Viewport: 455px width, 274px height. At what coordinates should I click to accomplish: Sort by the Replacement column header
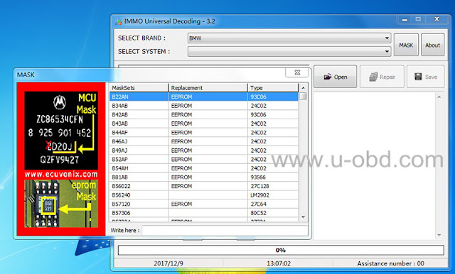tap(208, 88)
